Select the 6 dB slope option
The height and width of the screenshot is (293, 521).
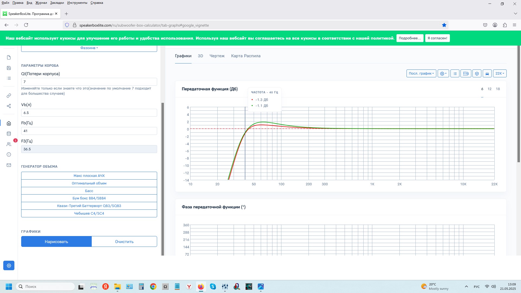point(482,89)
